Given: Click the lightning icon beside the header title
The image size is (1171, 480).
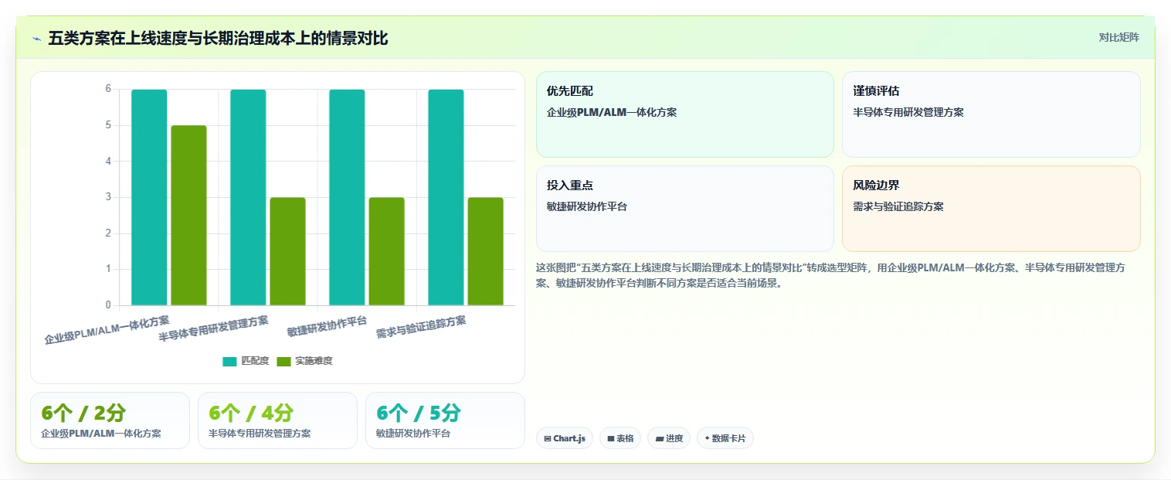Looking at the screenshot, I should click(x=36, y=38).
